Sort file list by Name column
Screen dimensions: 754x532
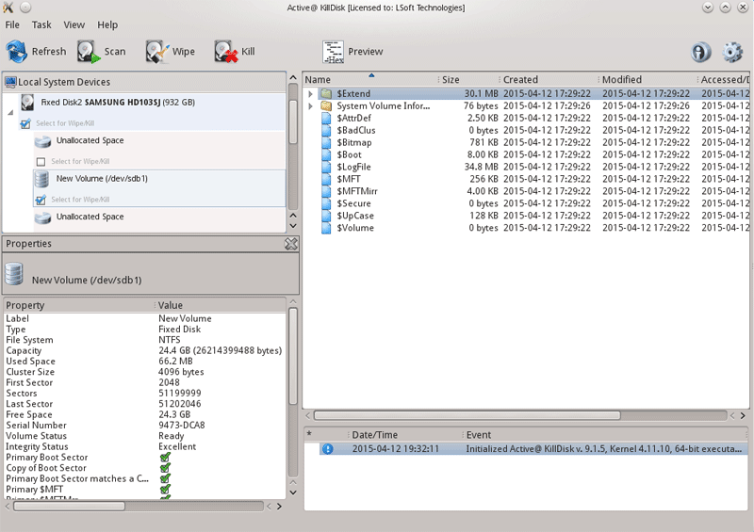click(x=370, y=79)
